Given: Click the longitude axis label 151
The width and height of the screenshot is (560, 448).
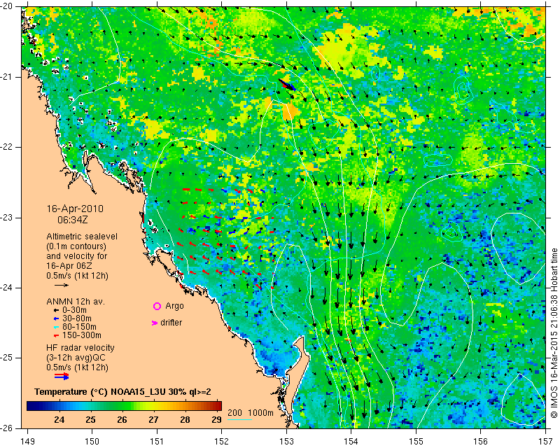Looking at the screenshot, I should pos(157,442).
